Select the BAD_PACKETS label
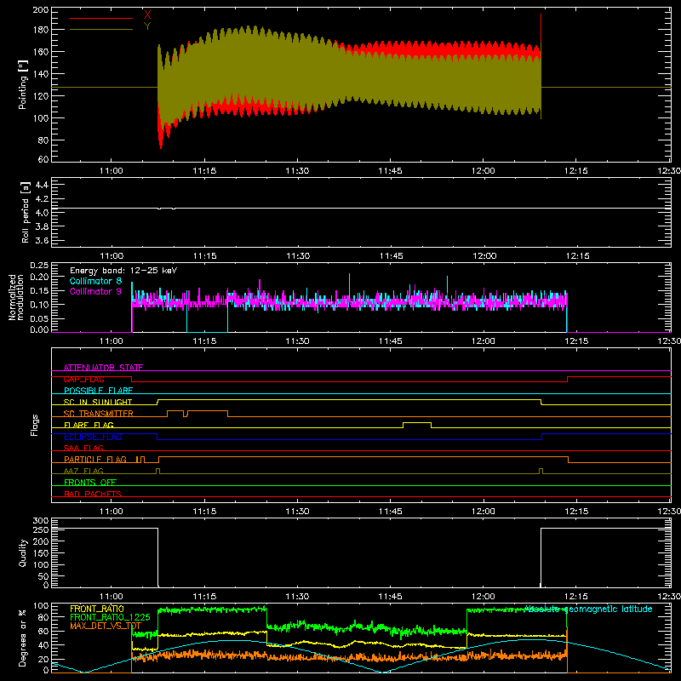681x681 pixels. (x=93, y=494)
